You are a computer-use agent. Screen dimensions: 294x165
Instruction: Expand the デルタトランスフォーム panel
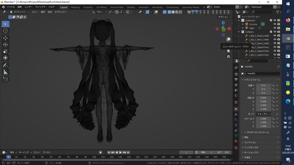[x=258, y=132]
